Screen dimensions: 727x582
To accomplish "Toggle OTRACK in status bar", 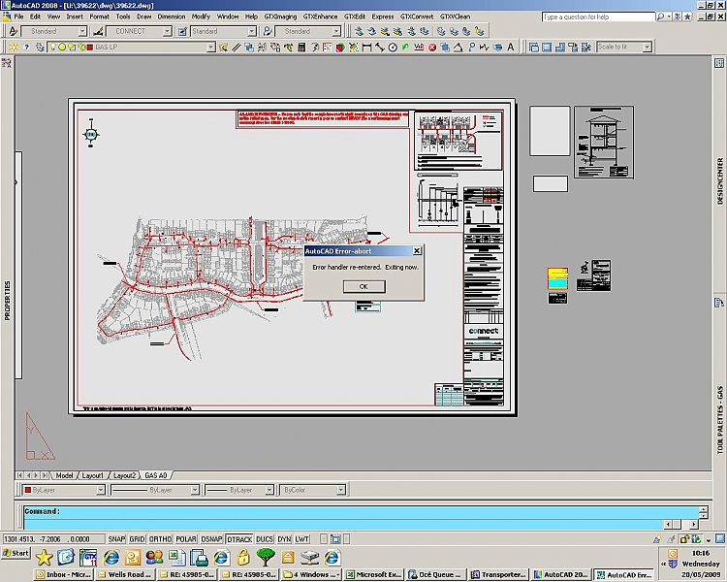I will 239,539.
